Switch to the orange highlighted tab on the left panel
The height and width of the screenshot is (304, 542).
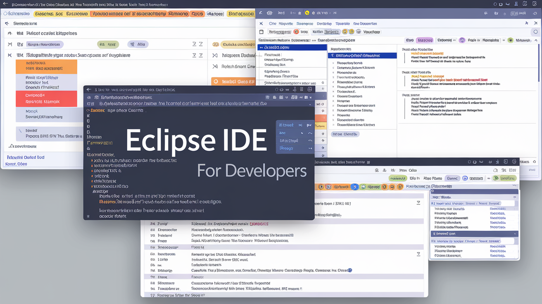[46, 66]
